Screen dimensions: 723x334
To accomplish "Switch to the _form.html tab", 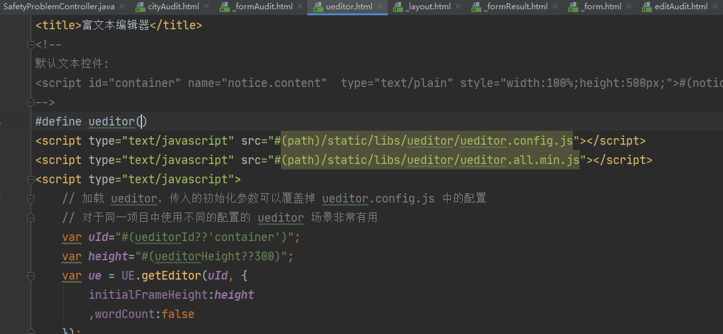I will pos(601,7).
